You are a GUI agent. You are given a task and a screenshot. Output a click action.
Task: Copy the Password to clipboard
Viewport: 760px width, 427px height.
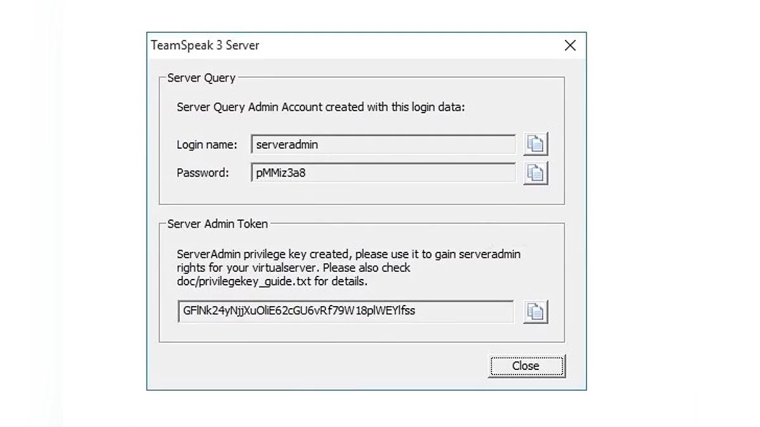(535, 173)
